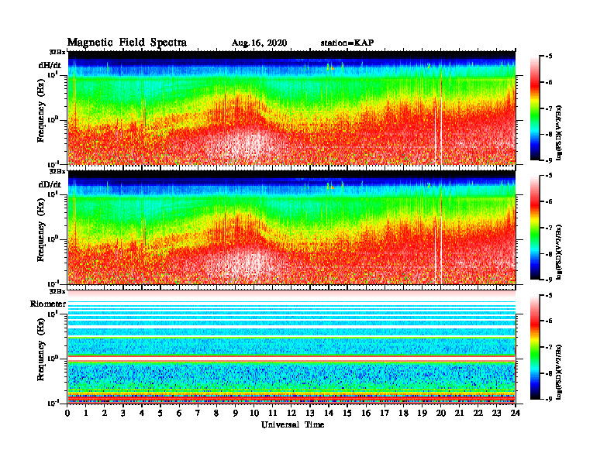Select the "Riometer" panel label
The image size is (614, 474).
pos(48,304)
